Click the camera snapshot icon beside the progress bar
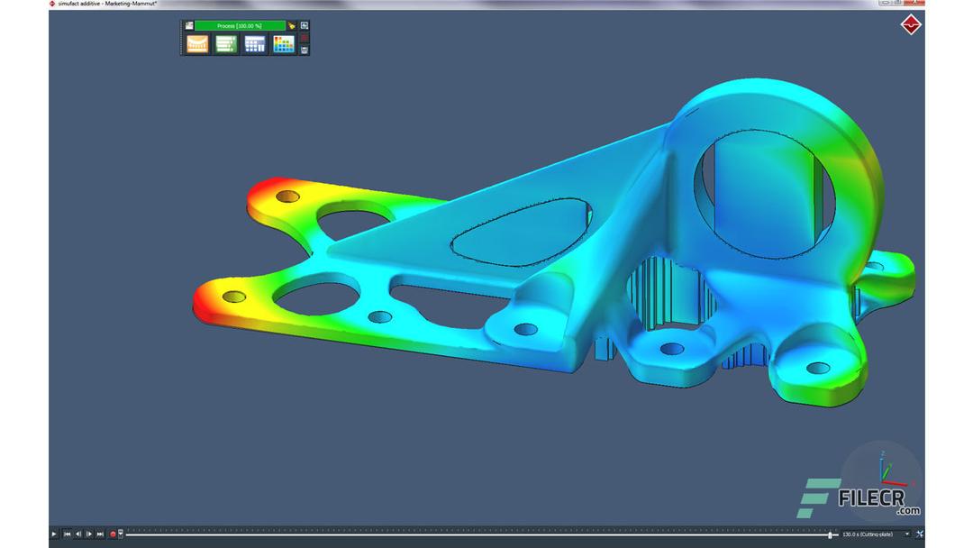 [304, 26]
